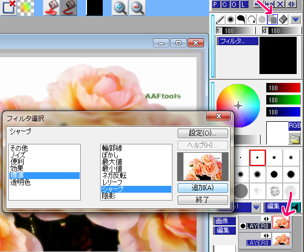
Task: Click the 終了 button
Action: [203, 199]
